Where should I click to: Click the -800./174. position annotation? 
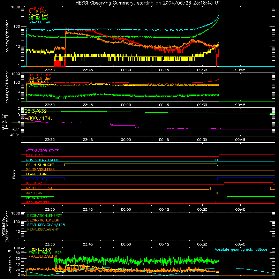38,118
